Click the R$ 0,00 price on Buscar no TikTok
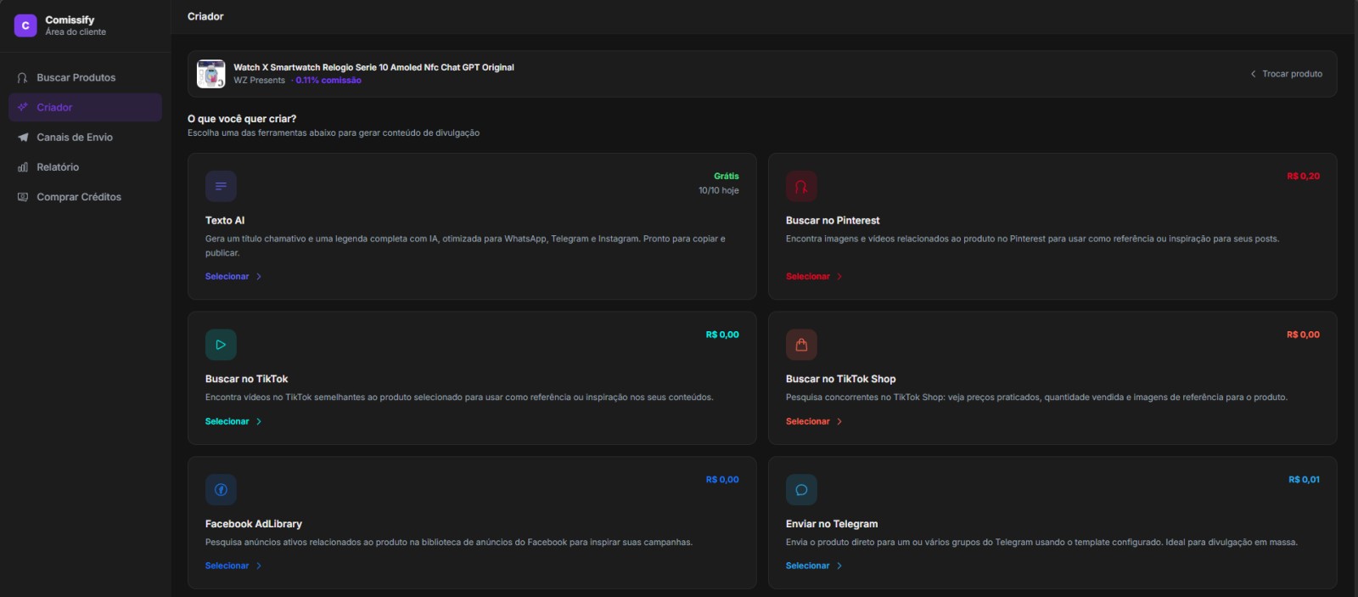 point(722,335)
